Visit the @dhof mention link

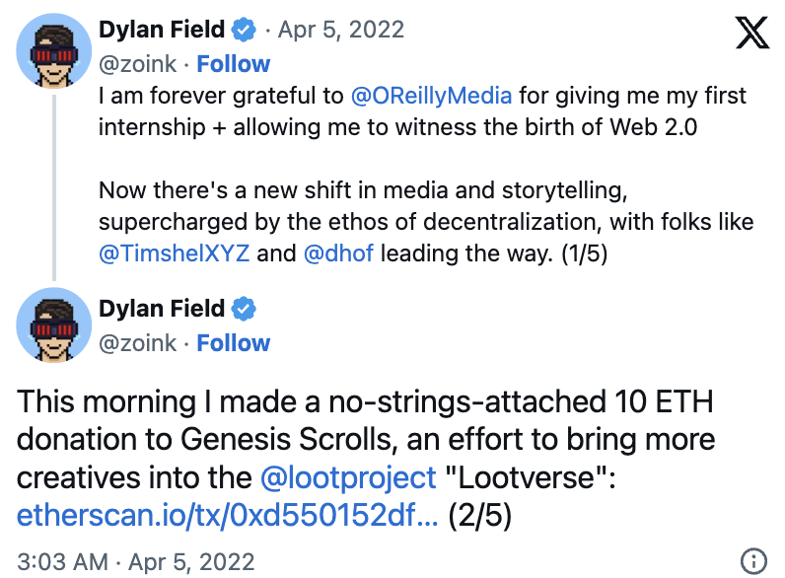click(338, 253)
